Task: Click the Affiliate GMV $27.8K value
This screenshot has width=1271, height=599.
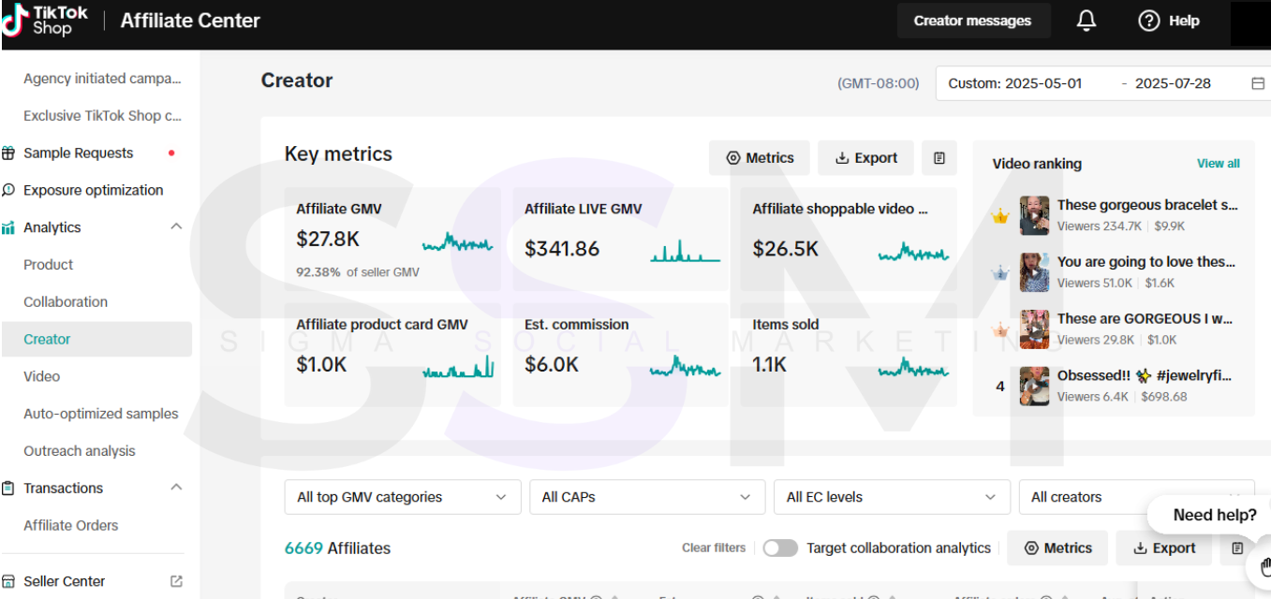Action: point(328,240)
